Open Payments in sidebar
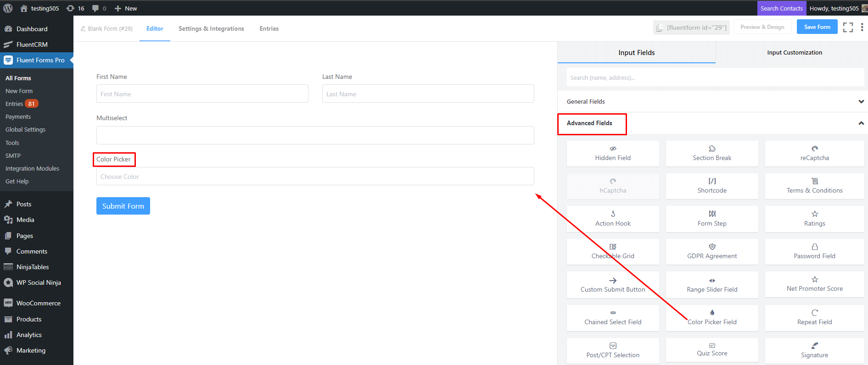Screen dimensions: 868x365 (x=18, y=116)
